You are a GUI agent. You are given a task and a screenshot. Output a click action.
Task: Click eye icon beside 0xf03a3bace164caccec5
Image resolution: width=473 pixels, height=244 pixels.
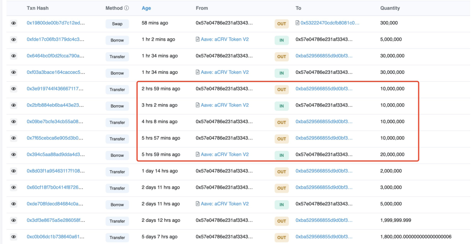tap(13, 72)
